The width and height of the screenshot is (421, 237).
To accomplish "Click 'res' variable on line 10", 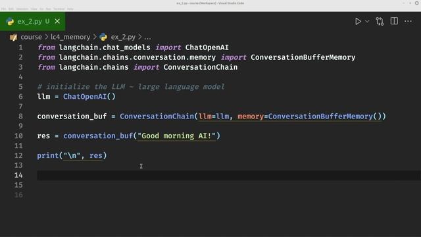I will point(43,136).
